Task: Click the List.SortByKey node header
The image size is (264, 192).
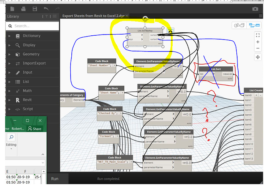Action: coord(145,31)
